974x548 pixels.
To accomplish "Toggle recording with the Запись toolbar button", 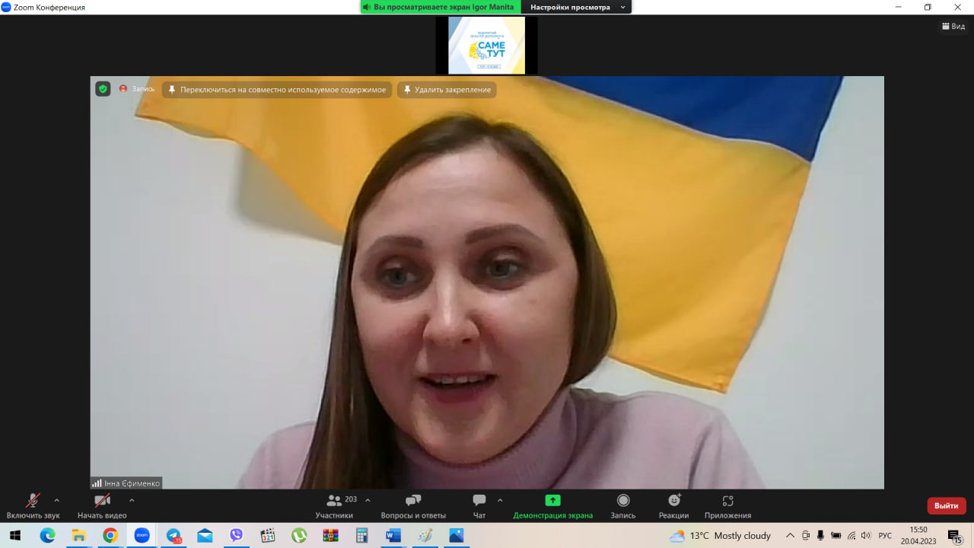I will (623, 506).
